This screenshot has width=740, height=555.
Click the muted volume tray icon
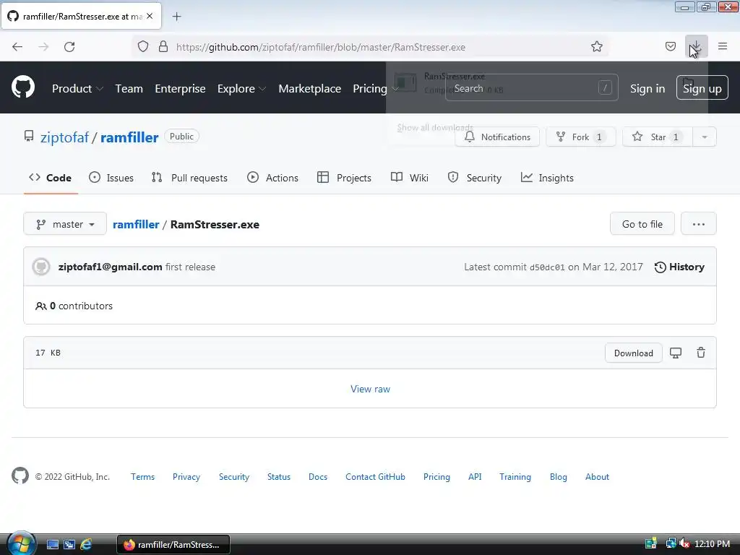click(684, 544)
